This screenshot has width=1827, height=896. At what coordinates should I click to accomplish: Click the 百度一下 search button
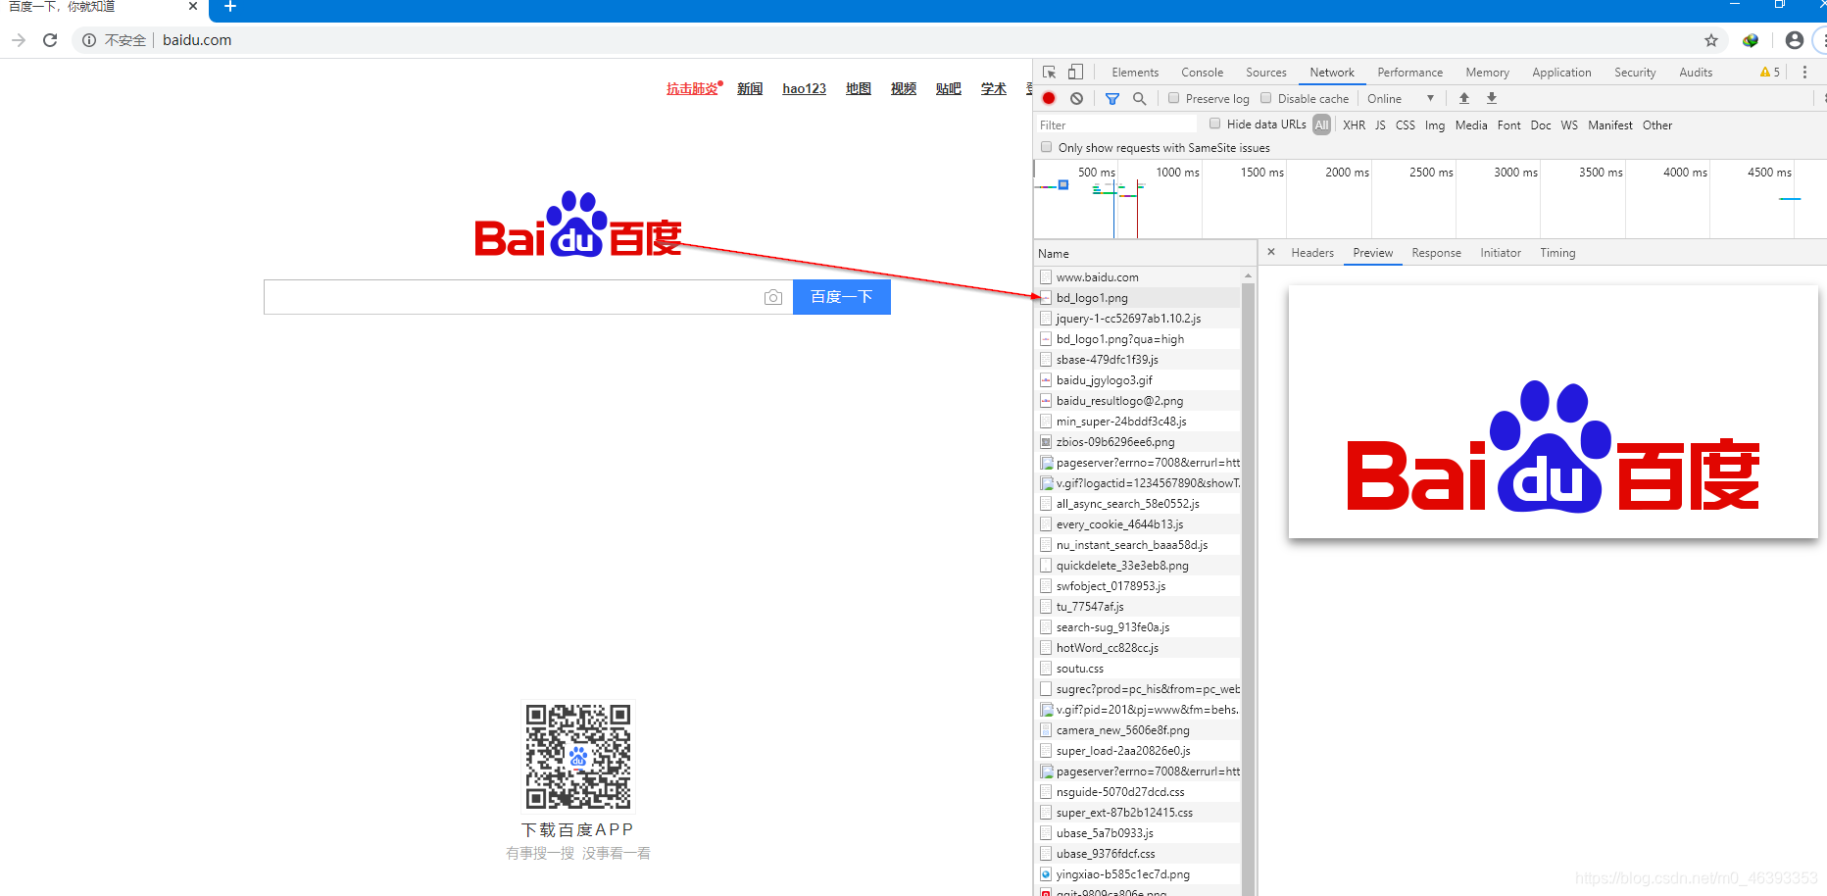[842, 297]
